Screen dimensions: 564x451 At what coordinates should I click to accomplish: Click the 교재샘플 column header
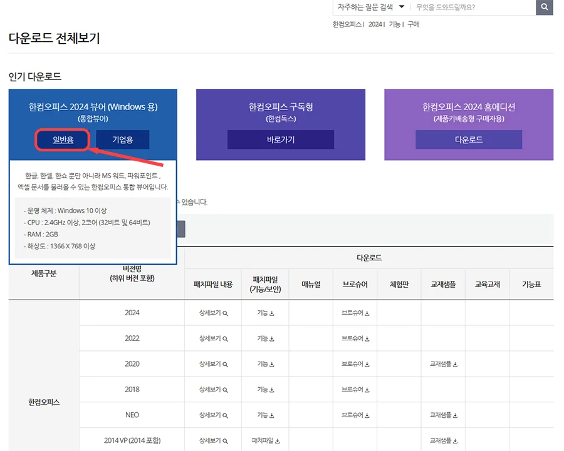pos(443,284)
